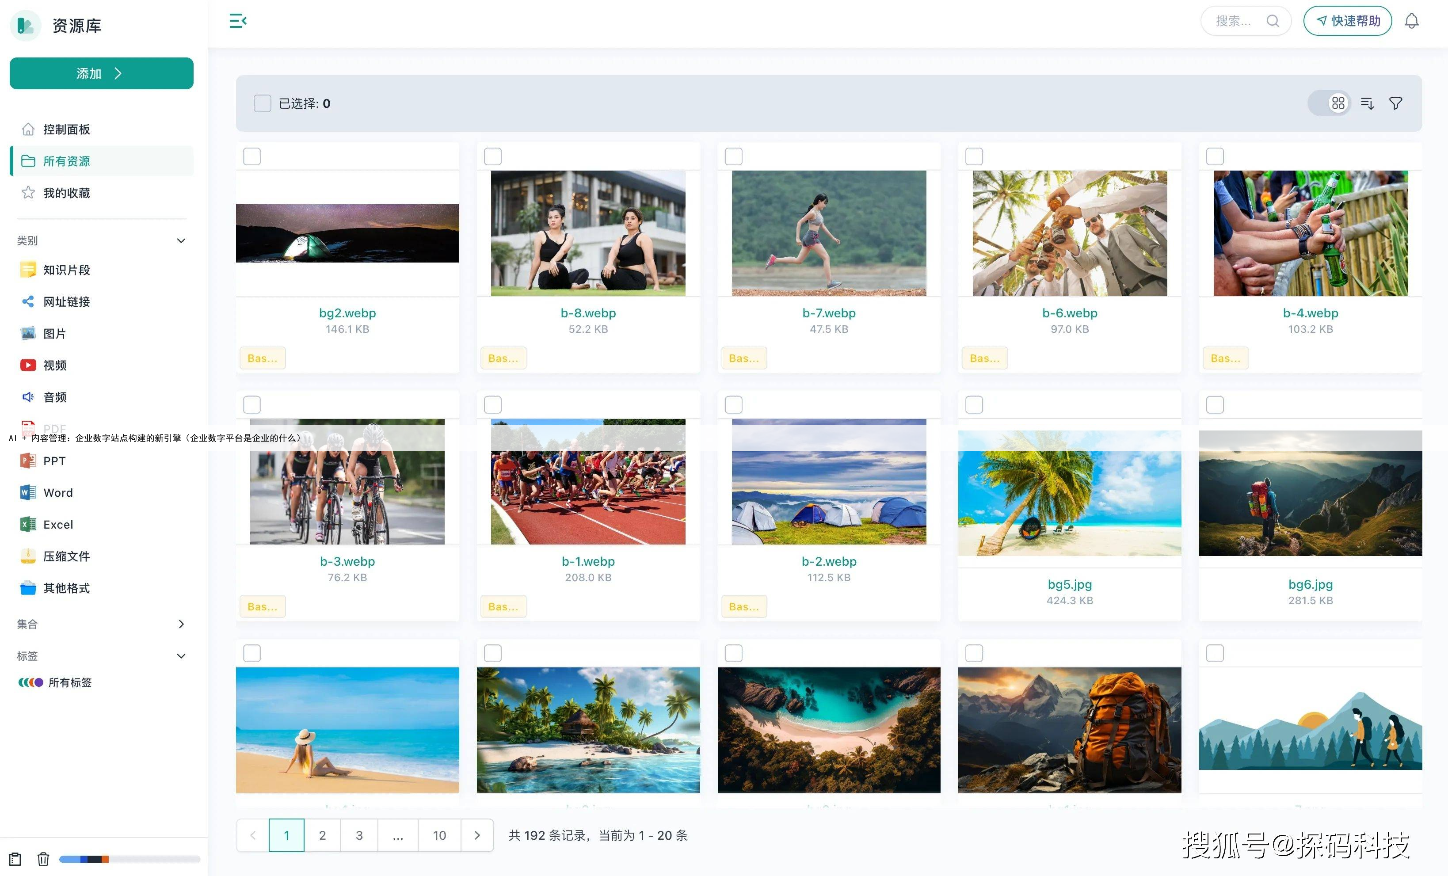Open the trash bin icon
This screenshot has width=1448, height=876.
[x=43, y=859]
